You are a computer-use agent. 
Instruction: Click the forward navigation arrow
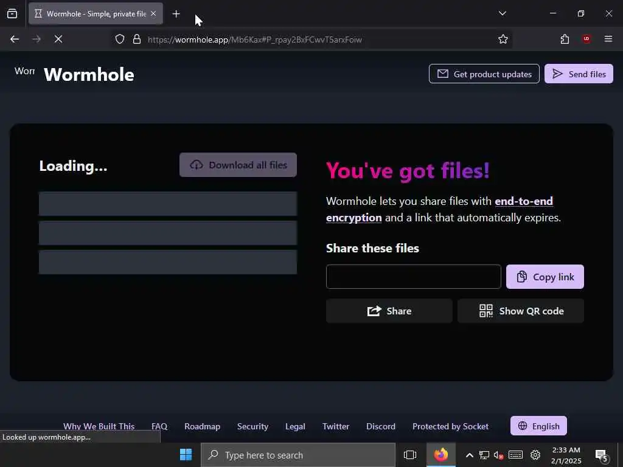click(x=36, y=39)
